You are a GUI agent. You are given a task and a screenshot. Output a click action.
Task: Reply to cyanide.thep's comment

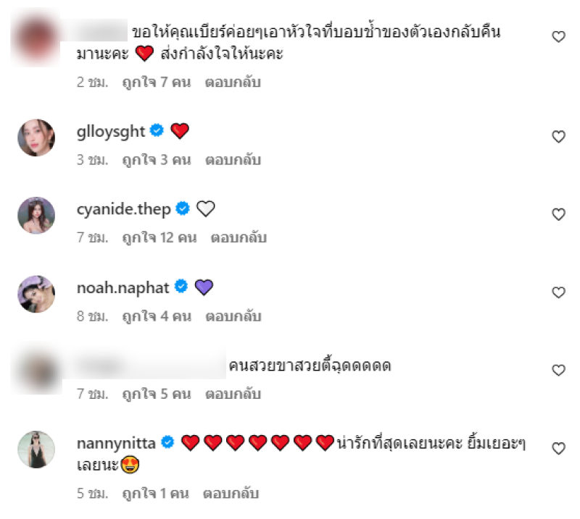click(x=239, y=237)
